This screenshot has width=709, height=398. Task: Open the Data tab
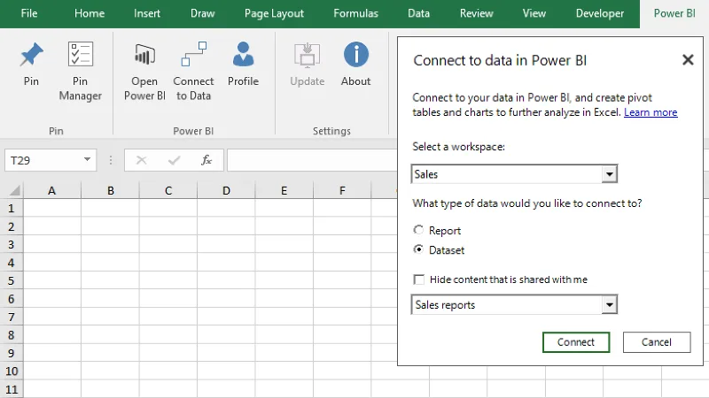click(x=418, y=13)
